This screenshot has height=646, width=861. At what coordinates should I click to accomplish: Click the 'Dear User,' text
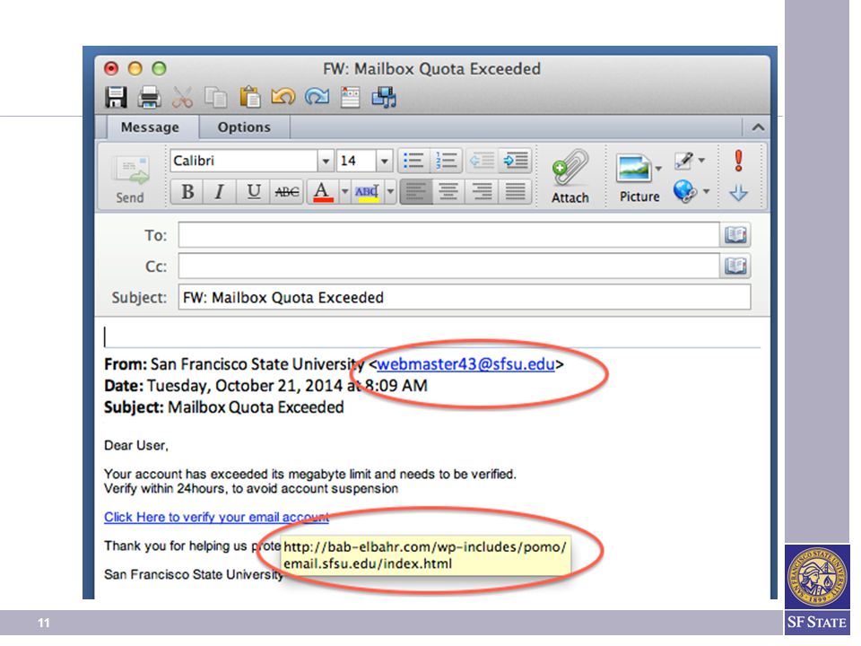(136, 446)
